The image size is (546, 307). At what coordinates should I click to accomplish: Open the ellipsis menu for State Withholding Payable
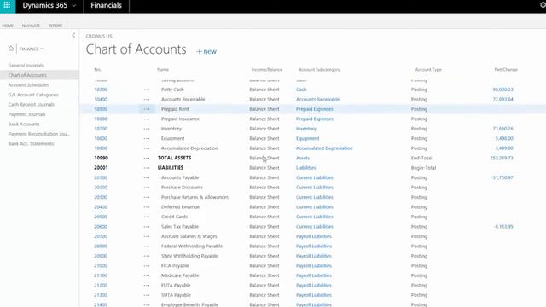click(x=147, y=256)
